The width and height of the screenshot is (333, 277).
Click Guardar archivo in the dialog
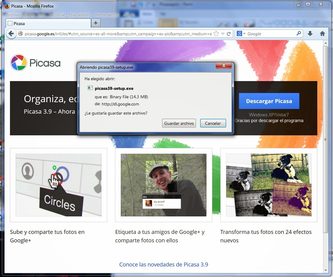coord(179,123)
